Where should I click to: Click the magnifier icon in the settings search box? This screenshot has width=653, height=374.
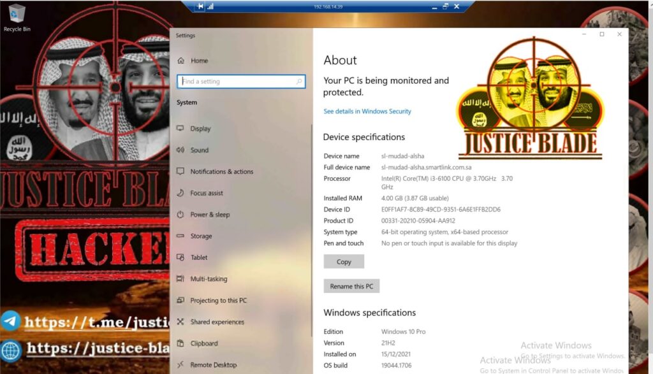coord(298,81)
